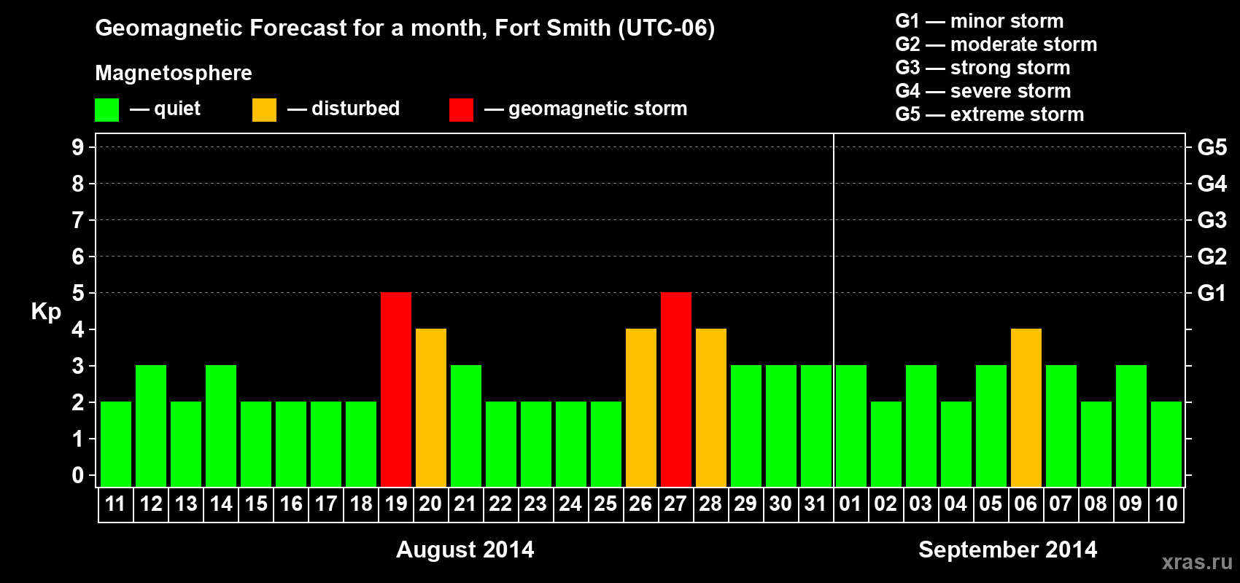1240x583 pixels.
Task: Select the green bar for September 01
Action: click(x=851, y=426)
